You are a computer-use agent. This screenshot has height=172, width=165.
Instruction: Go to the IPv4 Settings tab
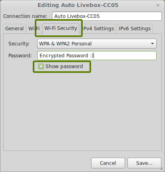coord(98,29)
